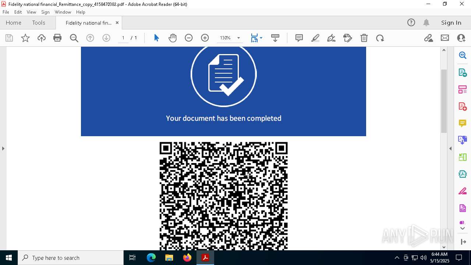Share link to this file icon
The height and width of the screenshot is (265, 471).
428,38
